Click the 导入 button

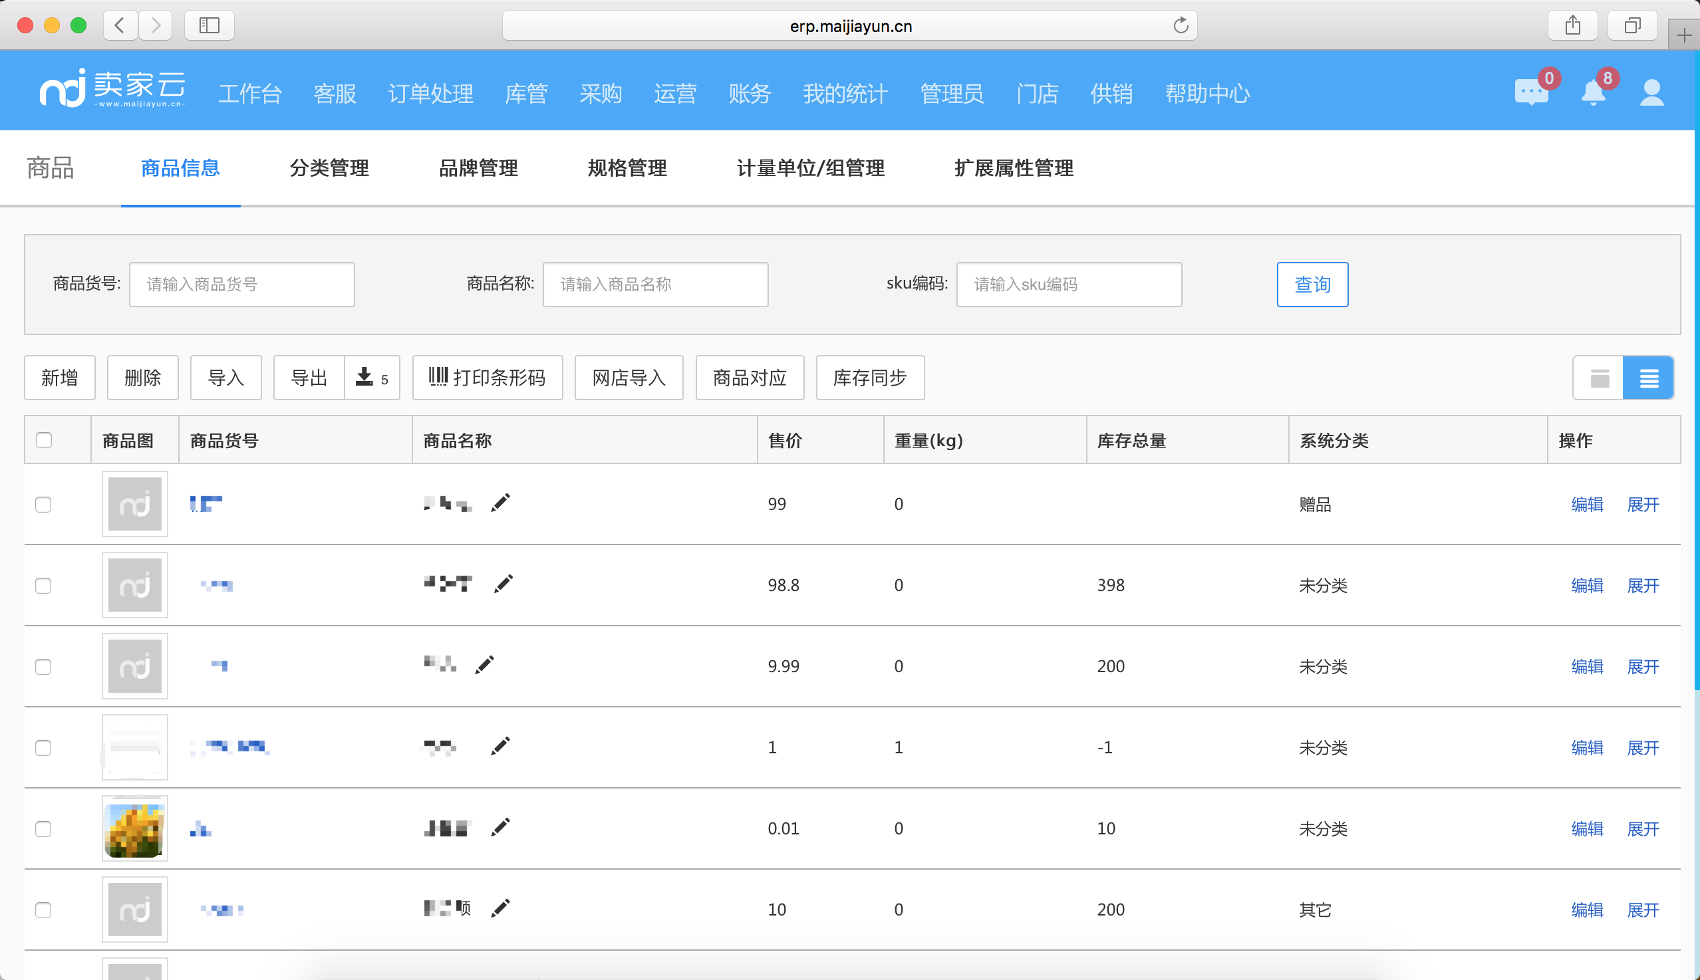point(225,378)
